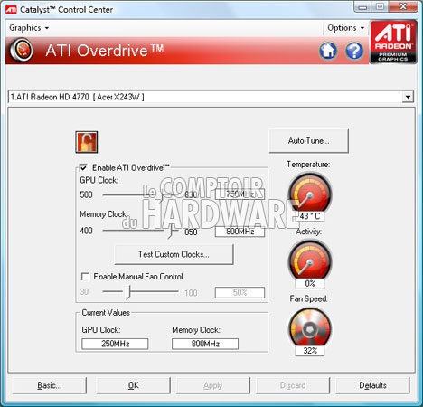The width and height of the screenshot is (423, 407).
Task: Click the 43 °C temperature readout
Action: pyautogui.click(x=310, y=216)
